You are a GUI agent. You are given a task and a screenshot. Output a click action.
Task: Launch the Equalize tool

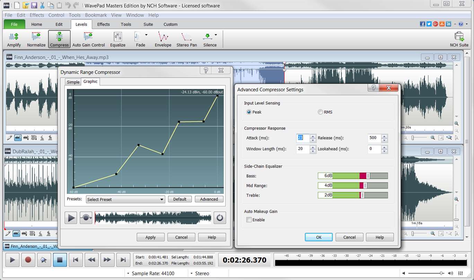coord(118,39)
